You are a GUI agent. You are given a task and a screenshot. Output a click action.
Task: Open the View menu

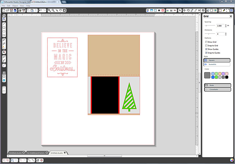pos(22,6)
